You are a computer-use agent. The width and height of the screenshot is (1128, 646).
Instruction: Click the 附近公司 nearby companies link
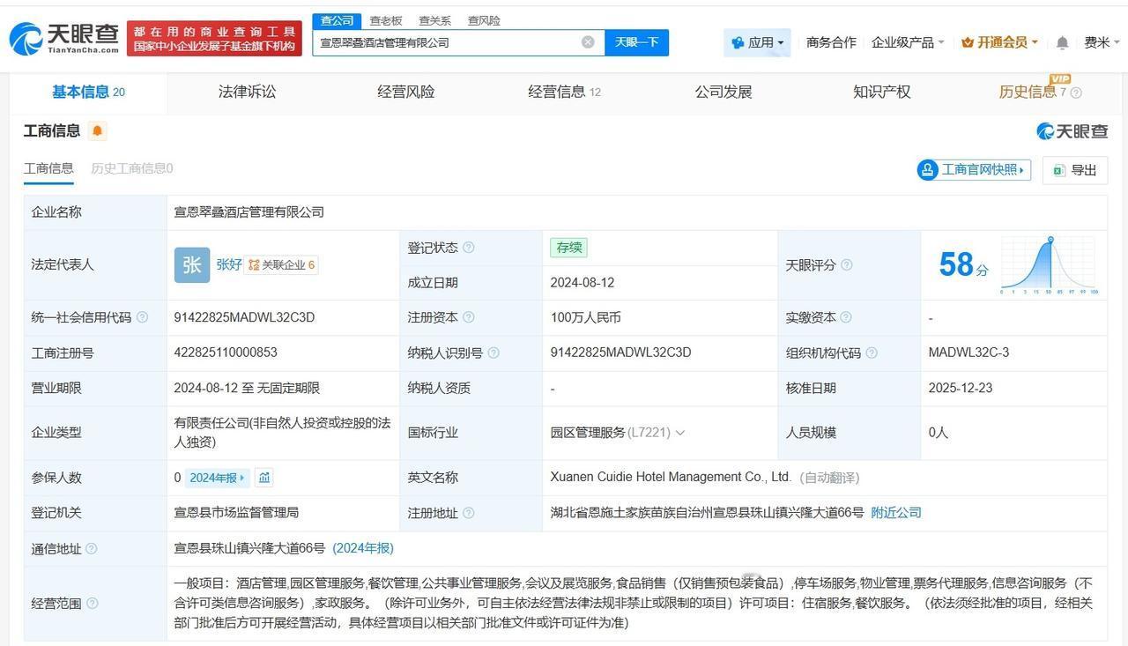896,513
